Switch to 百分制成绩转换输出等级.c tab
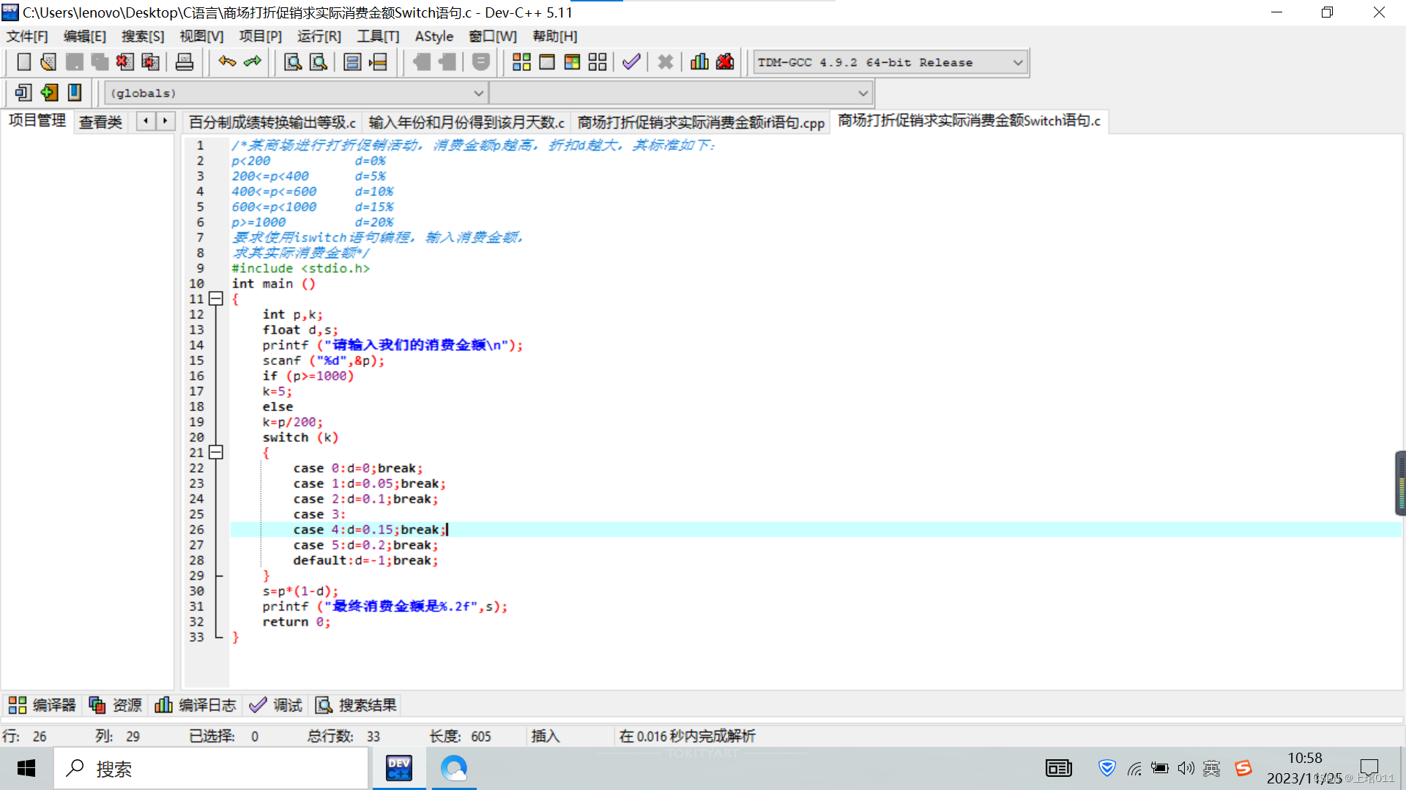1406x790 pixels. coord(272,122)
